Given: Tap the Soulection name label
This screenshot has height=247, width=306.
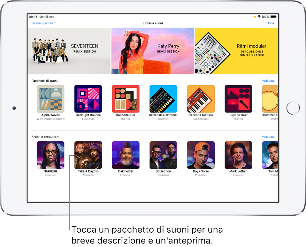Looking at the screenshot, I should [163, 171].
